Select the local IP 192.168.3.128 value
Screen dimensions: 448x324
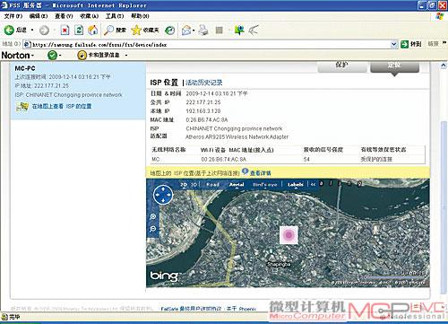coord(203,111)
